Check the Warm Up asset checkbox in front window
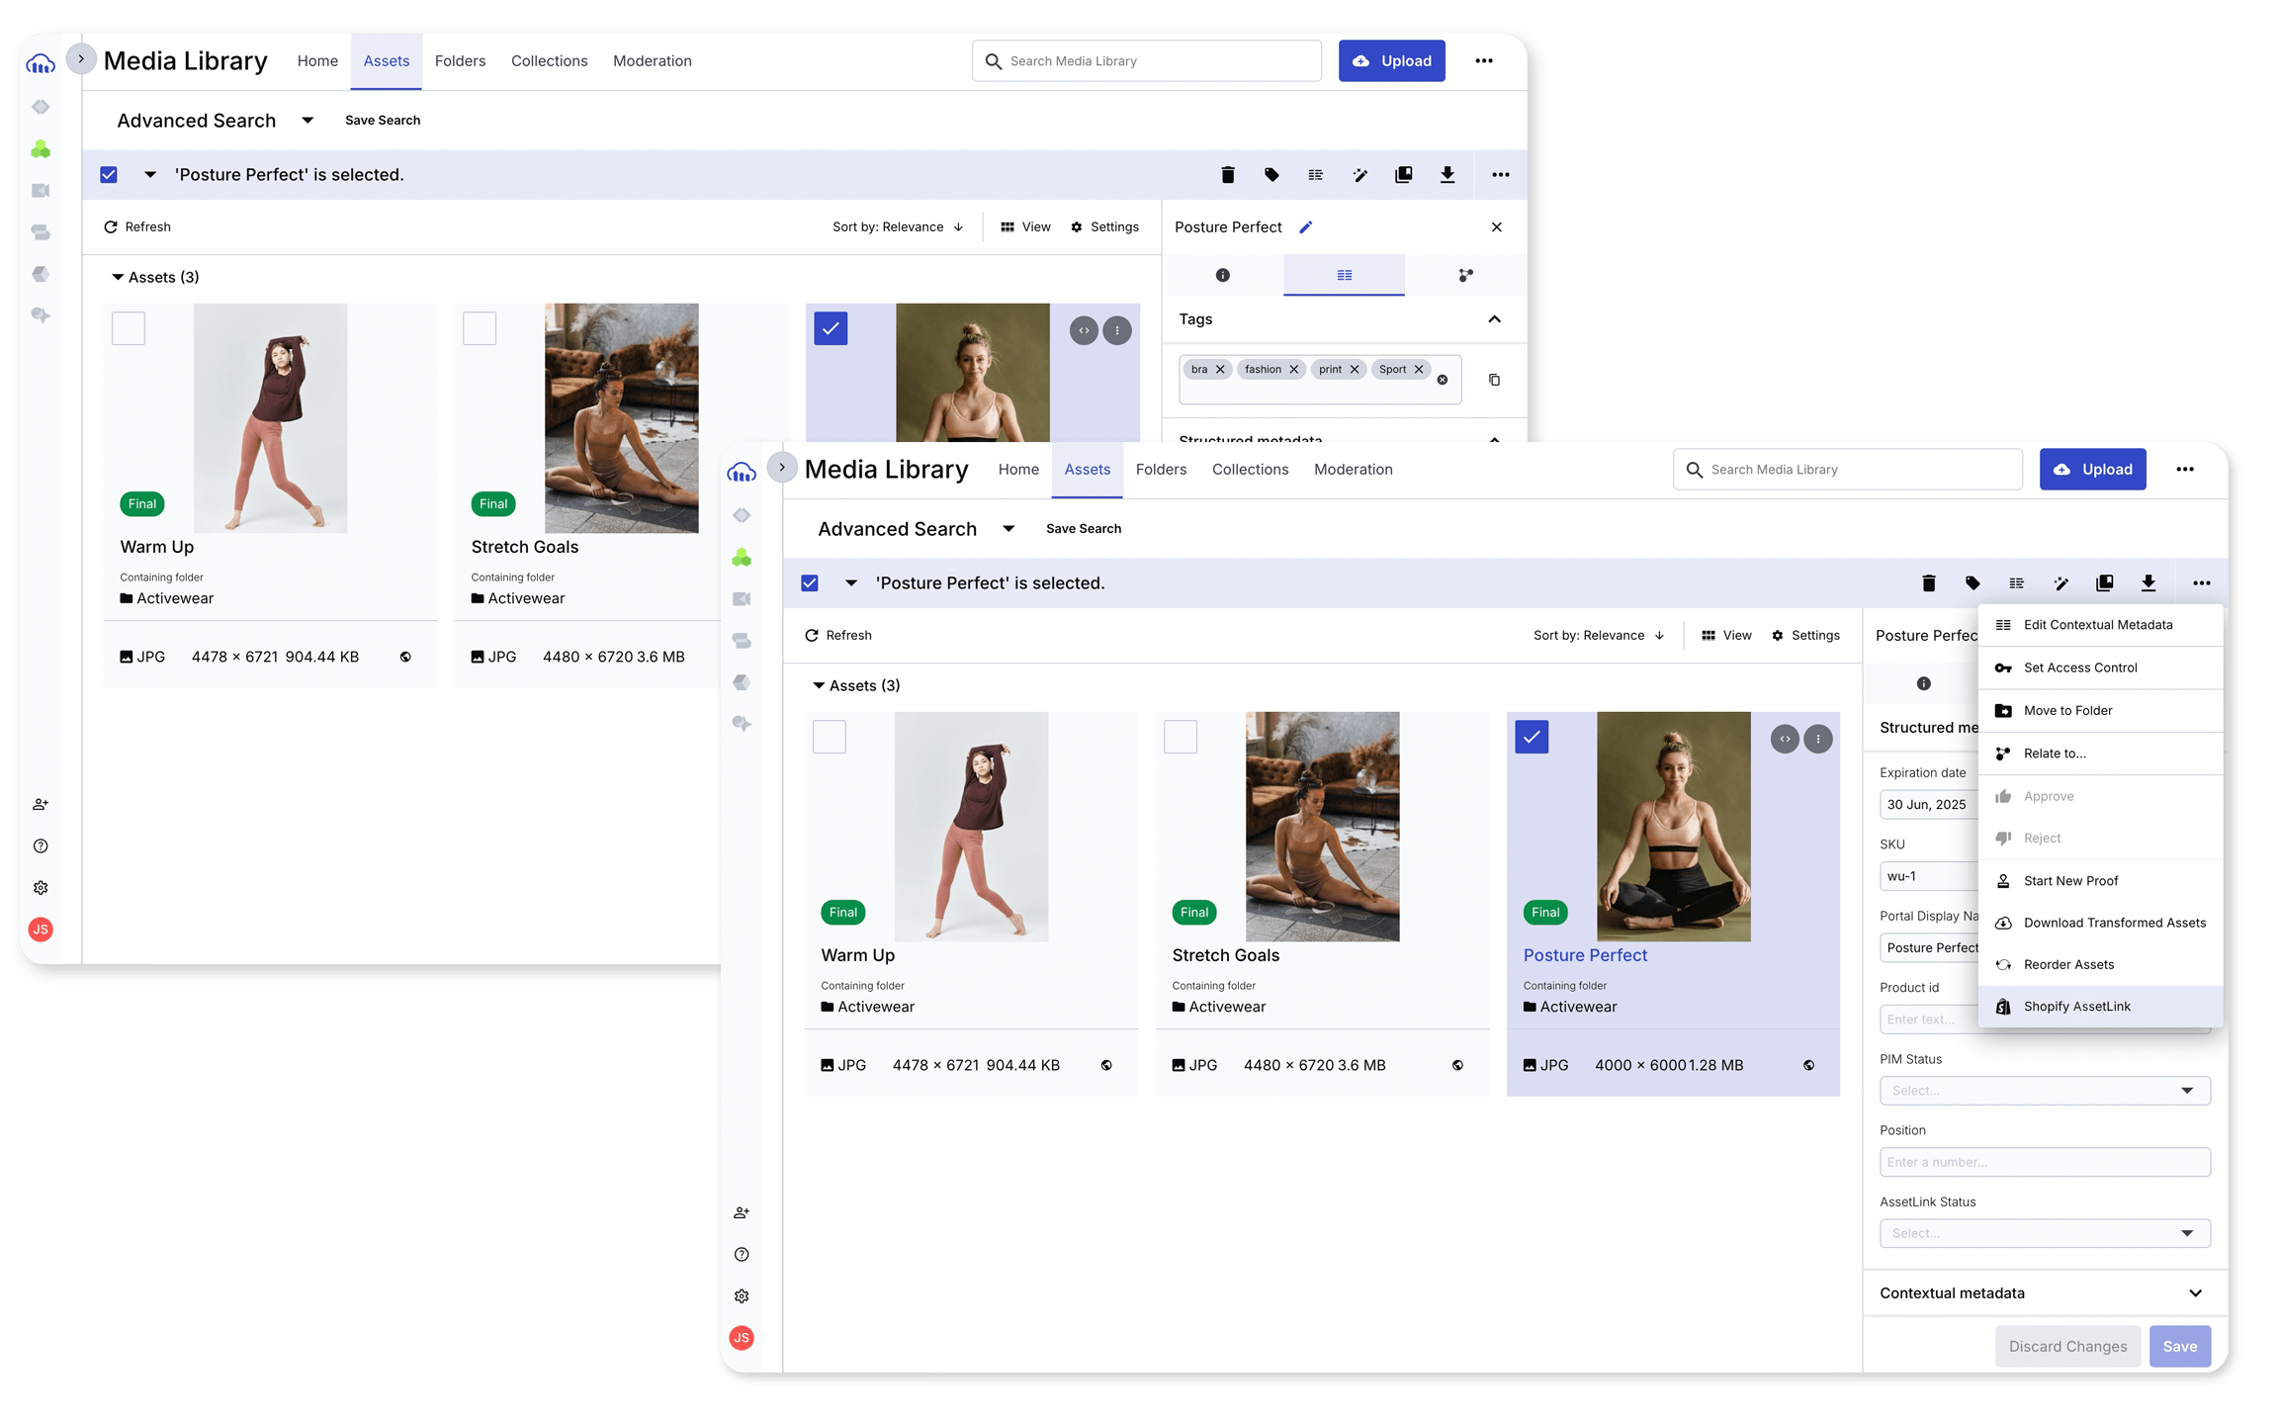Image resolution: width=2279 pixels, height=1421 pixels. tap(829, 737)
